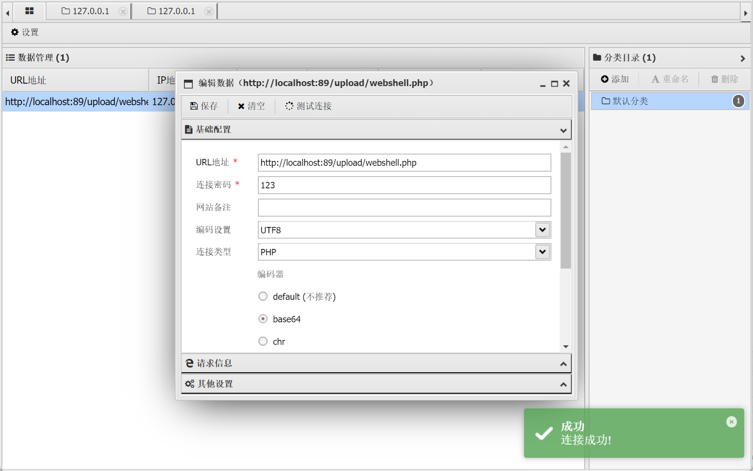Click the 清空 clear button
Viewport: 753px width, 471px height.
pos(251,106)
